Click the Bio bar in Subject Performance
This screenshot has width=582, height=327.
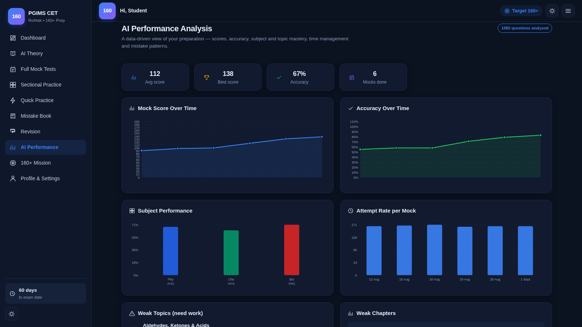click(x=292, y=250)
